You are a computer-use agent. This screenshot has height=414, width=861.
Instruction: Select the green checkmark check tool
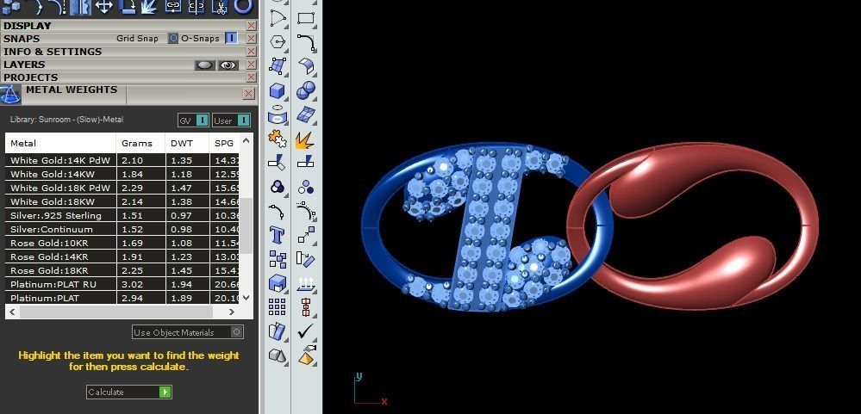point(305,331)
